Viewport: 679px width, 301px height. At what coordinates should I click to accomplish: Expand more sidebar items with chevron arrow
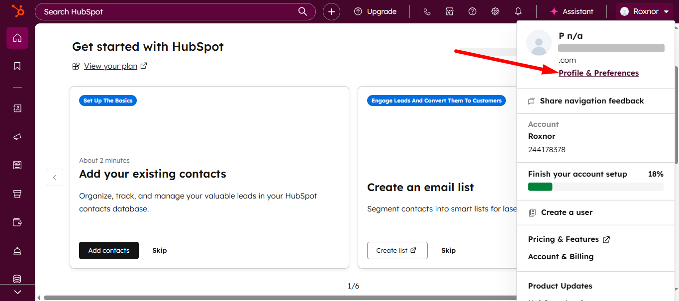pyautogui.click(x=17, y=292)
